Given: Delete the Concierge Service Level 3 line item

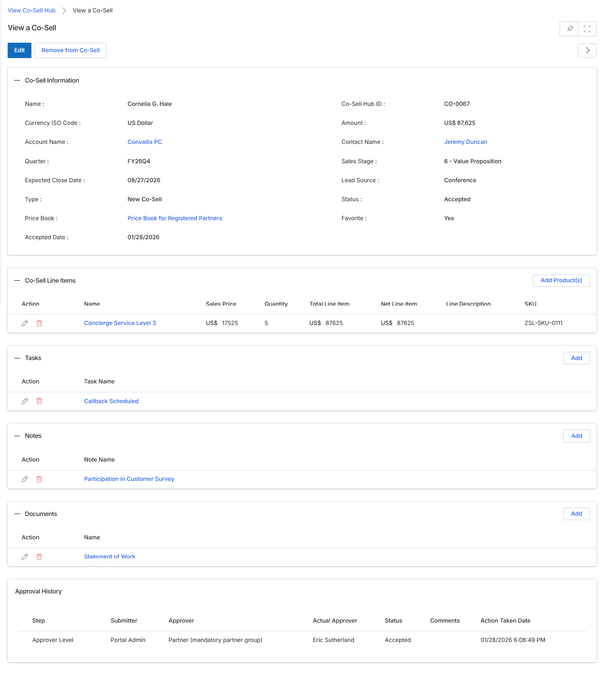Looking at the screenshot, I should 39,323.
